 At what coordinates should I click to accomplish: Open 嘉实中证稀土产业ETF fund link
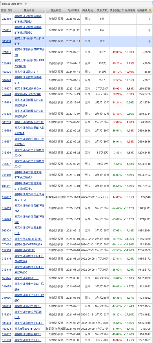(28, 340)
